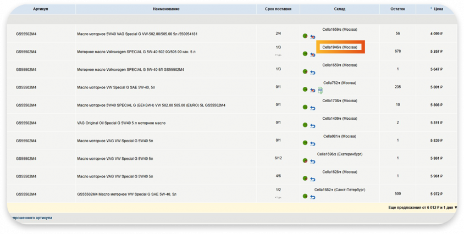Click the Склад column header
464x234 pixels.
[x=339, y=9]
